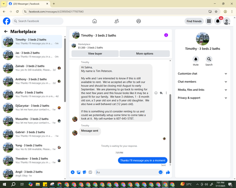The image size is (236, 188).
Task: Open Yung - 3 beds 2 baths chat
Action: coord(32,147)
